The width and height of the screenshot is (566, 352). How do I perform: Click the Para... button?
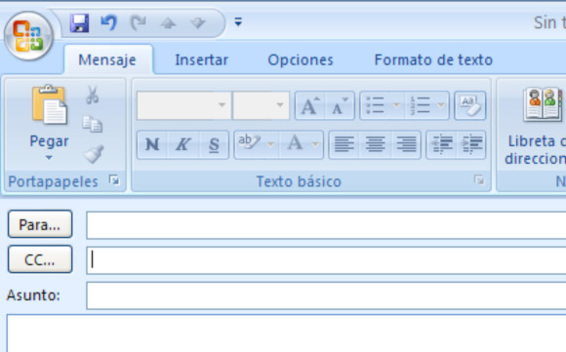[40, 224]
